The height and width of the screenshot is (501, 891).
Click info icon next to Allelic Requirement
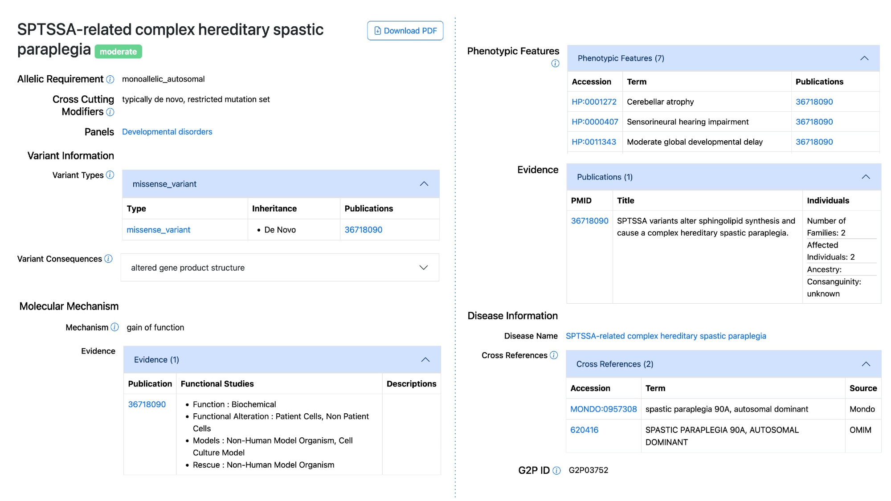pos(110,80)
